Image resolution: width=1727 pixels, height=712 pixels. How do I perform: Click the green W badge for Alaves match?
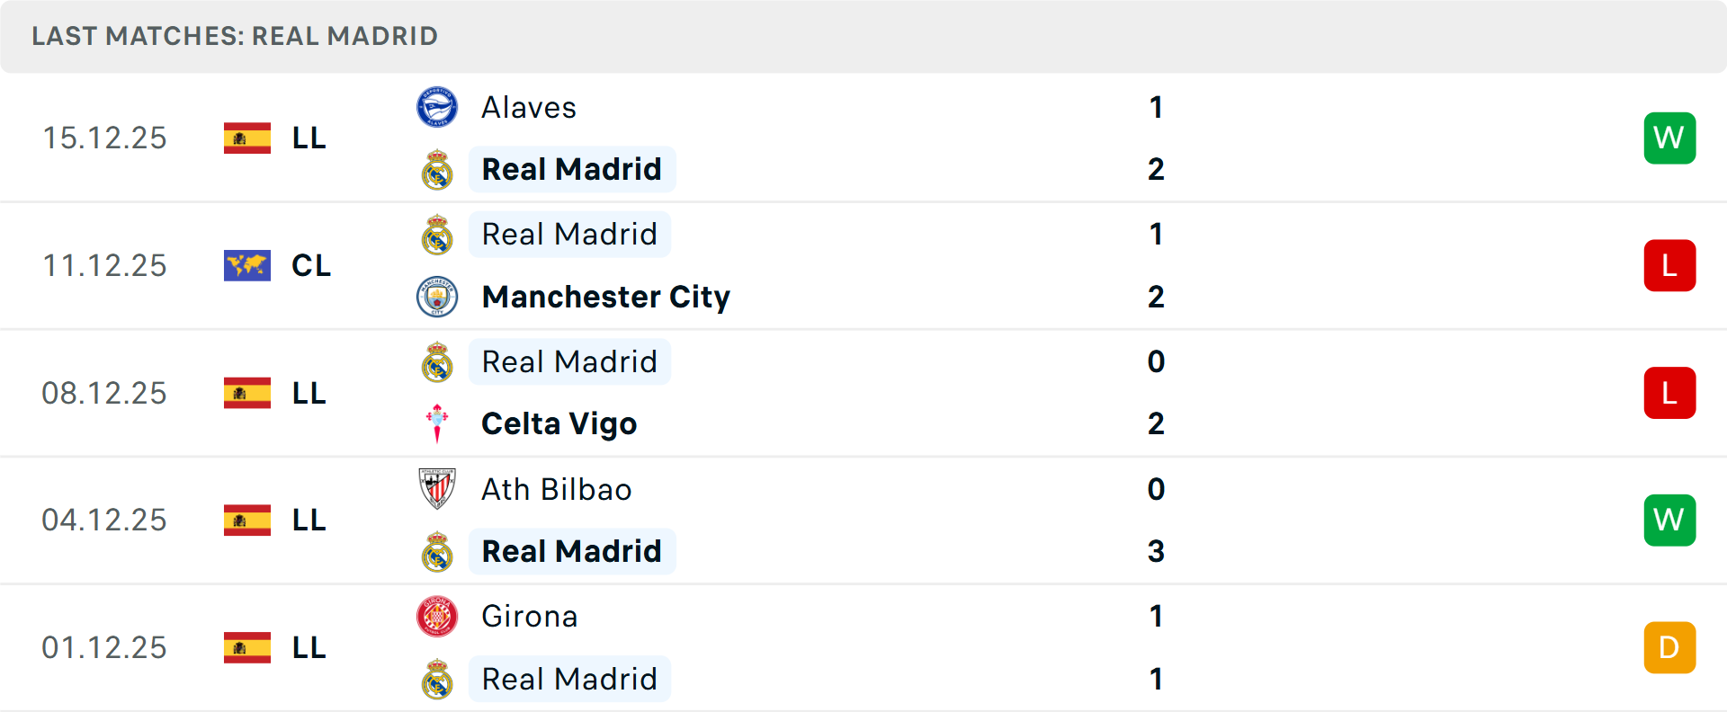click(x=1669, y=138)
